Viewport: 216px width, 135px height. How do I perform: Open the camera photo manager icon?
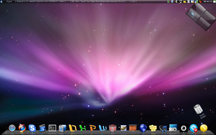(x=173, y=128)
